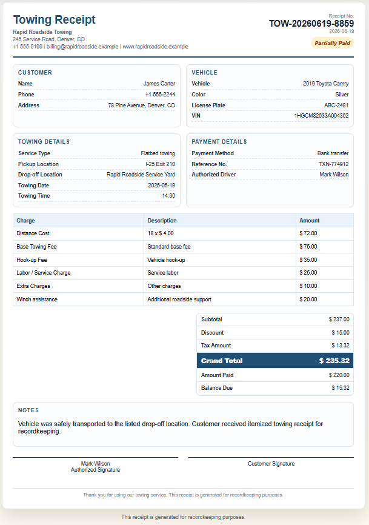Click Subtotal value '$ 237.00'

click(x=339, y=319)
